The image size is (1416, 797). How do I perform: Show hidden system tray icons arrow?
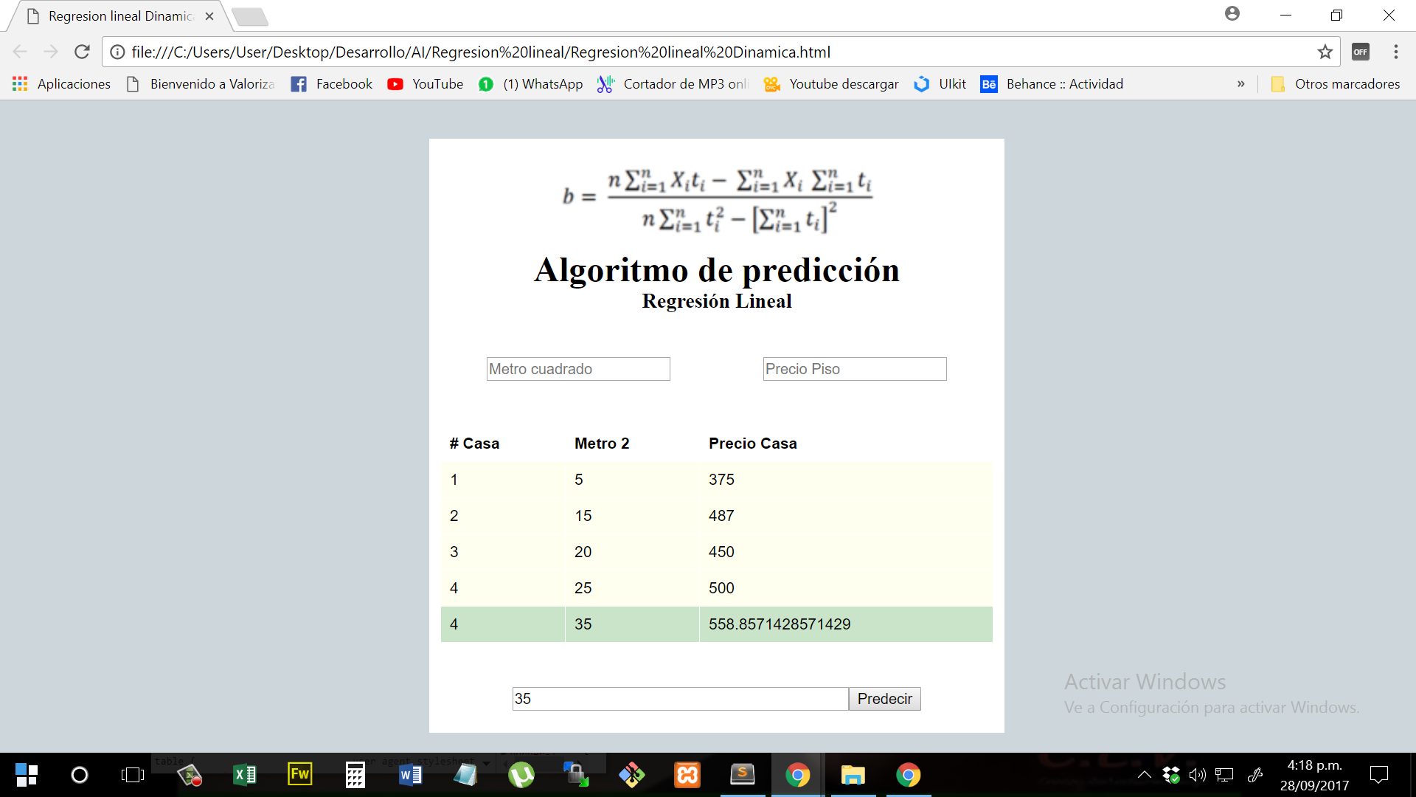click(x=1144, y=775)
